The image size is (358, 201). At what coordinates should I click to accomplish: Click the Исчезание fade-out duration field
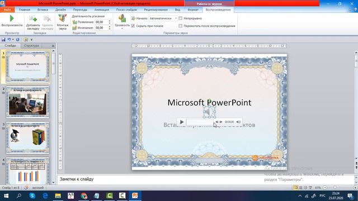[x=101, y=27]
